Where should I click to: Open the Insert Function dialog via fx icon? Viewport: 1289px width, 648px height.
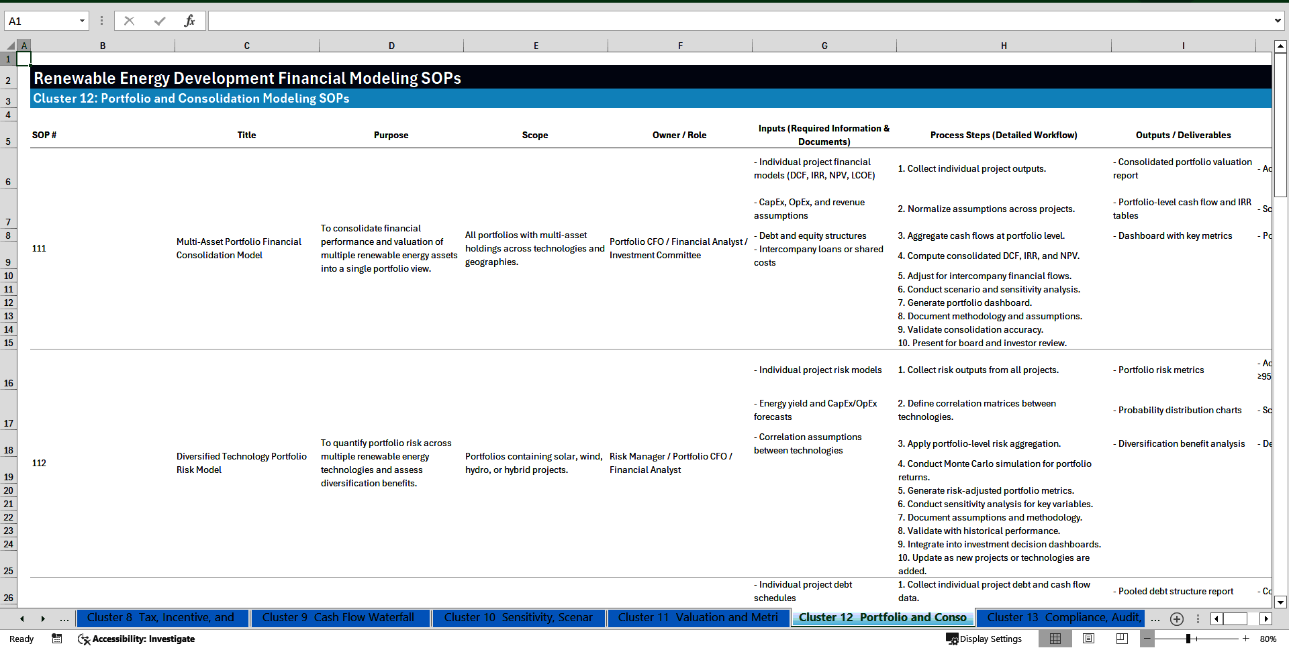pyautogui.click(x=190, y=20)
